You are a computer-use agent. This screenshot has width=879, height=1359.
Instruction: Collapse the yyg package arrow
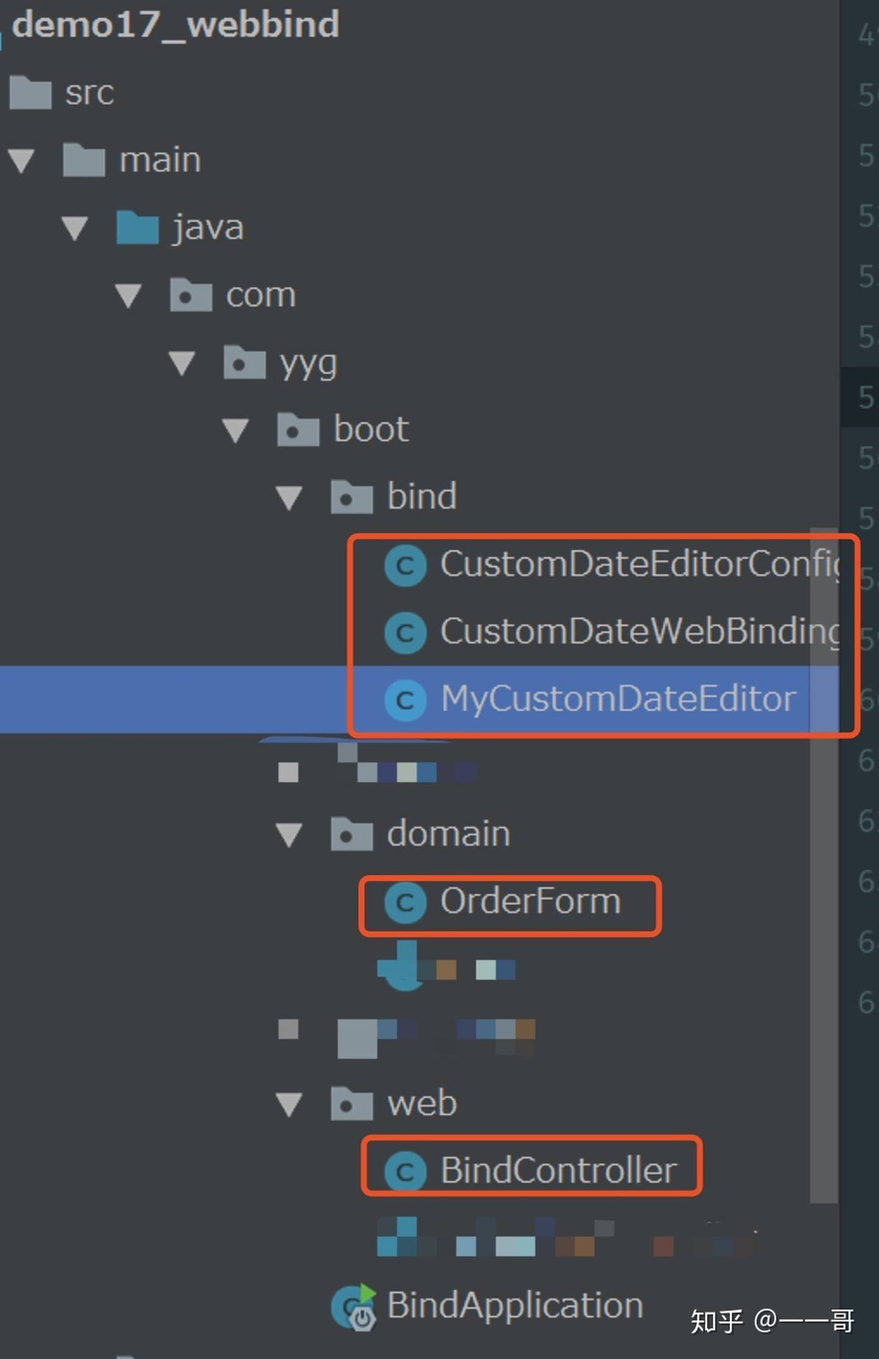click(x=182, y=363)
